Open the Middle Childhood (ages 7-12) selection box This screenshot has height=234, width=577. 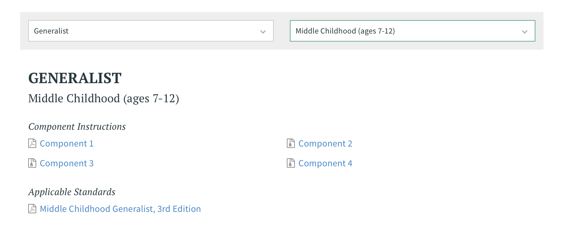tap(413, 31)
